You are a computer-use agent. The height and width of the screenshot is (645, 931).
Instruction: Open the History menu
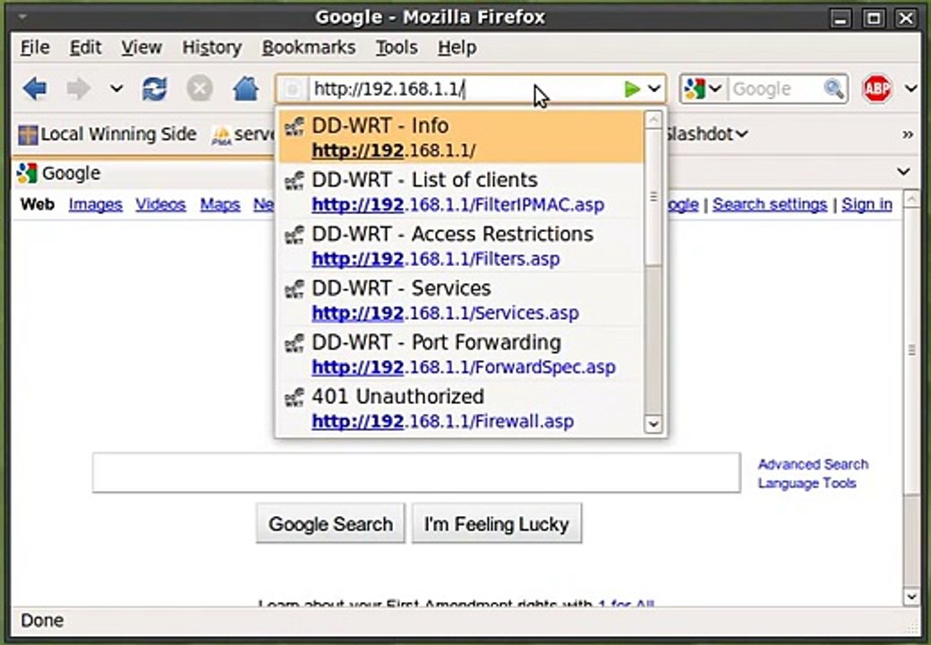(211, 47)
